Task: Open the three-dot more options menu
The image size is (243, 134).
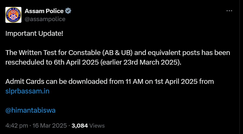Action: click(x=229, y=11)
